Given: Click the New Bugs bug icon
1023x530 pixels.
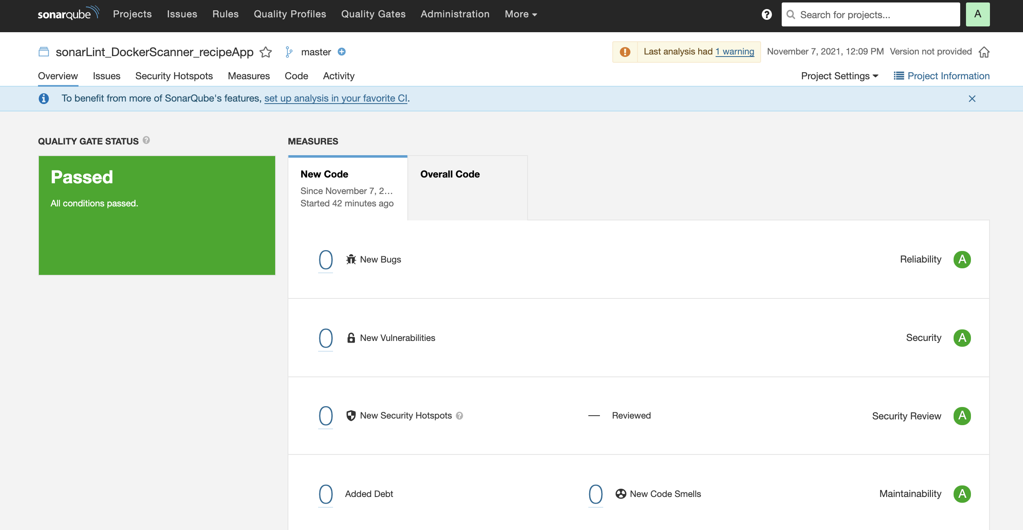Looking at the screenshot, I should [x=351, y=259].
